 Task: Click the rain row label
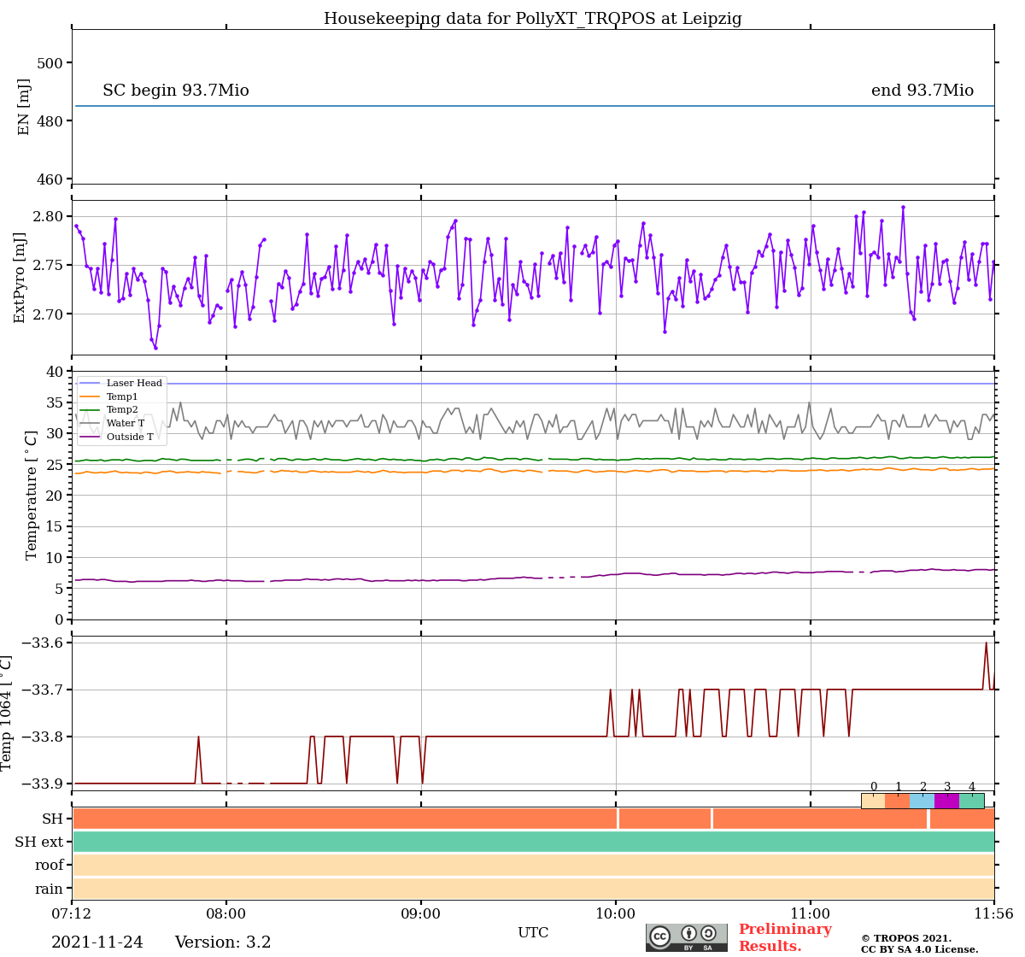[50, 889]
